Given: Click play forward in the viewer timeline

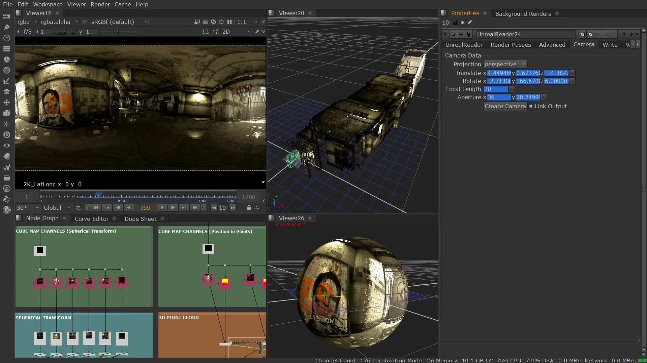Looking at the screenshot, I should coord(162,208).
